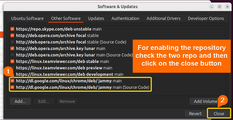Screen dimensions: 233x120
Task: Select chrome jammy main (Source Code) row text
Action: coord(82,87)
